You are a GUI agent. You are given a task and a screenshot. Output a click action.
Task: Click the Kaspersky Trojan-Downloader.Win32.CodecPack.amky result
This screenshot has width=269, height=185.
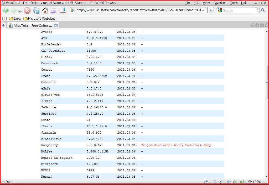tap(176, 145)
